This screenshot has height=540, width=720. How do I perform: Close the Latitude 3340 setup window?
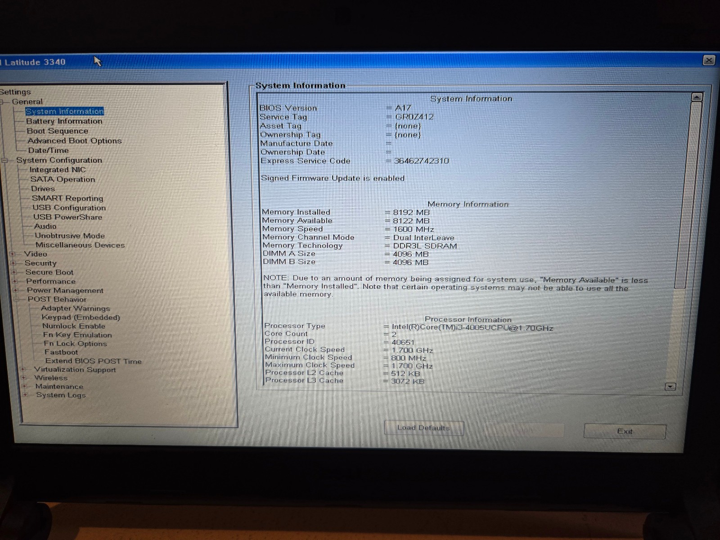[709, 60]
